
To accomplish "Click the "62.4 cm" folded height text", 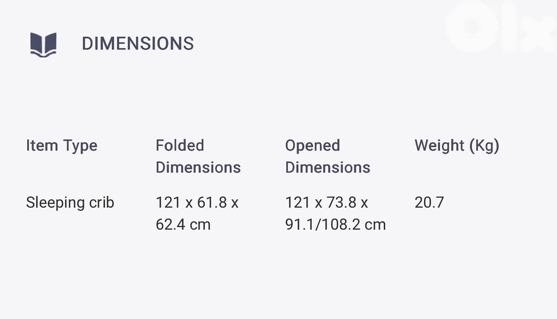I will point(183,224).
